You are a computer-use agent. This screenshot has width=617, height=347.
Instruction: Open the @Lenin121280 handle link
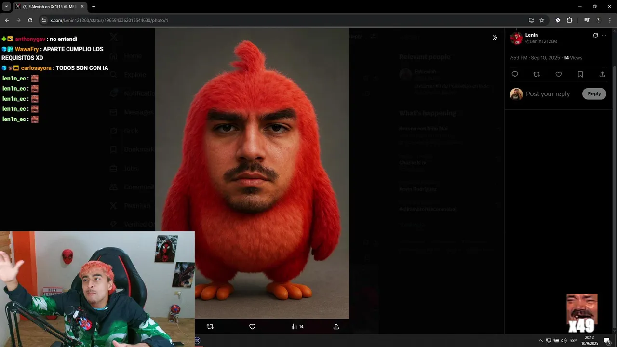click(x=541, y=41)
